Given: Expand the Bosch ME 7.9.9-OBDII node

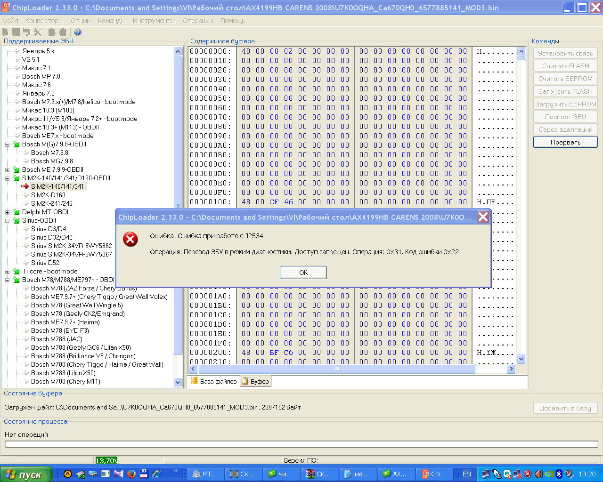Looking at the screenshot, I should (x=8, y=170).
